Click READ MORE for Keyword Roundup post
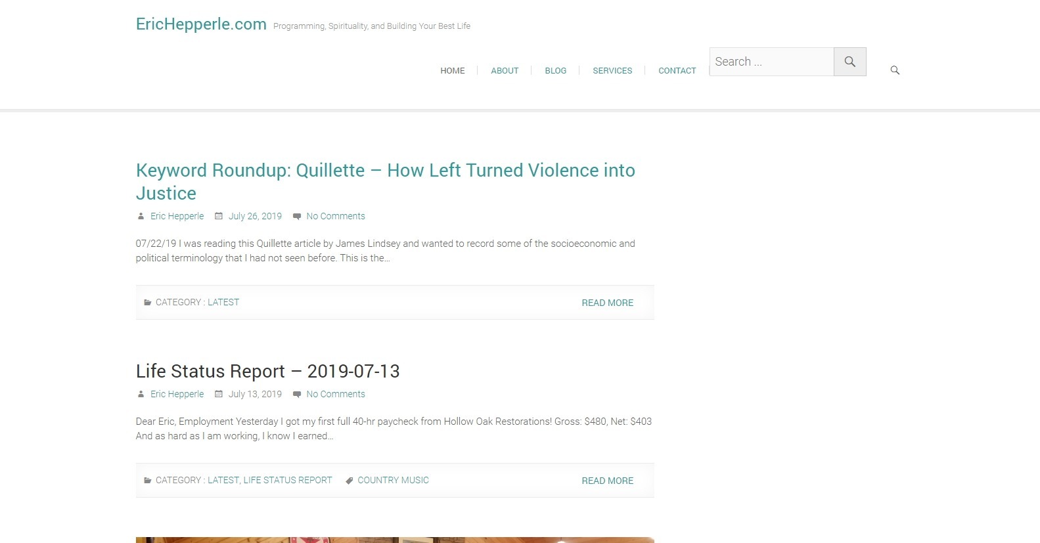1040x543 pixels. (x=608, y=303)
